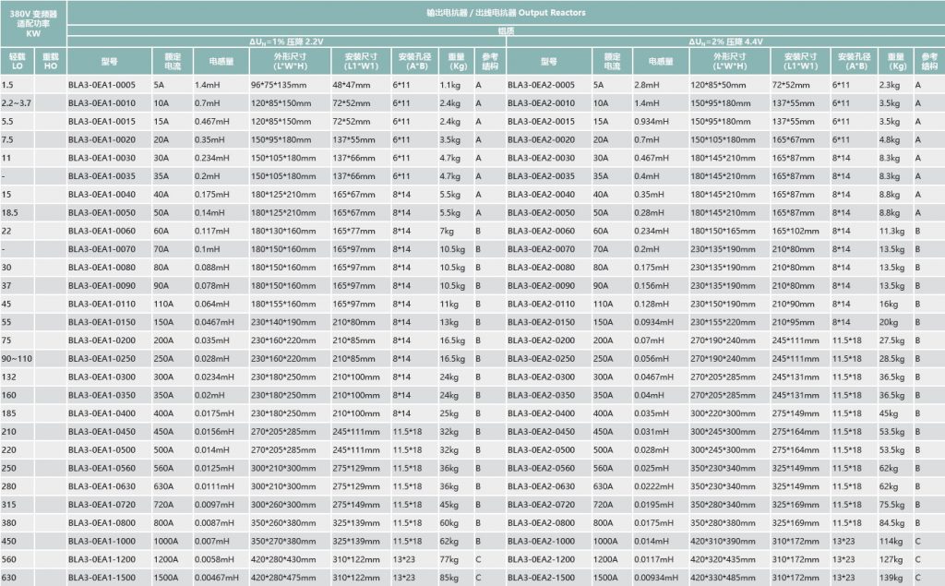Click weight value '7kg'
The width and height of the screenshot is (945, 586).
tap(447, 231)
